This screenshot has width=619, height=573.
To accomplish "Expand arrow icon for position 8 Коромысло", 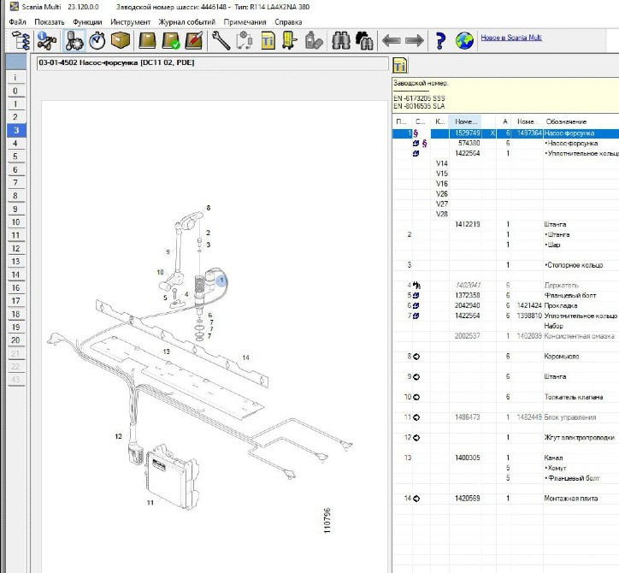I will [417, 357].
